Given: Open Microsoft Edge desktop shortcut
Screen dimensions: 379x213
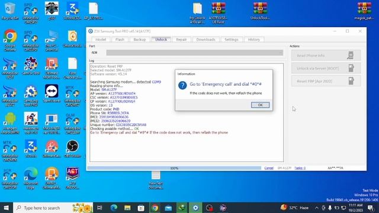Looking at the screenshot, I should [x=31, y=178].
